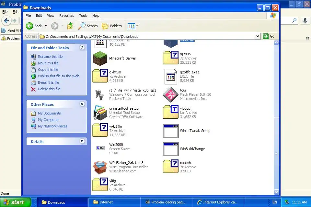Click the Up folder toolbar icon

tap(70, 26)
